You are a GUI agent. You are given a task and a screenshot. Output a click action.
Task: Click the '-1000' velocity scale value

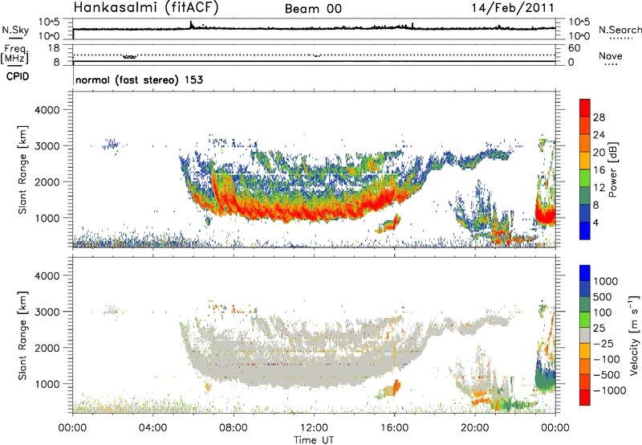pos(609,390)
